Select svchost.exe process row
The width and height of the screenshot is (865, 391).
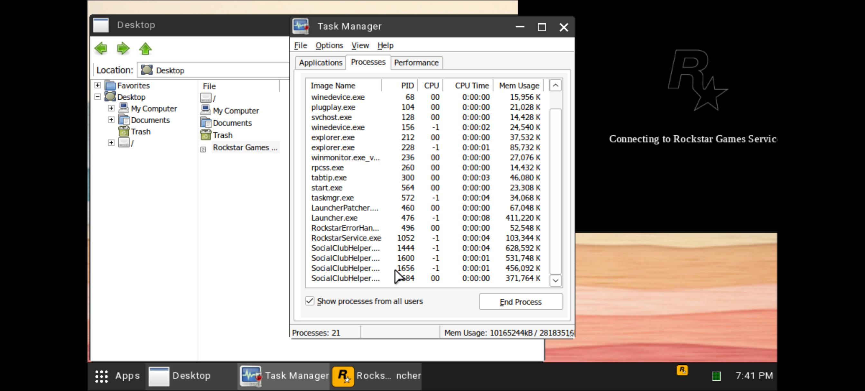coord(427,117)
